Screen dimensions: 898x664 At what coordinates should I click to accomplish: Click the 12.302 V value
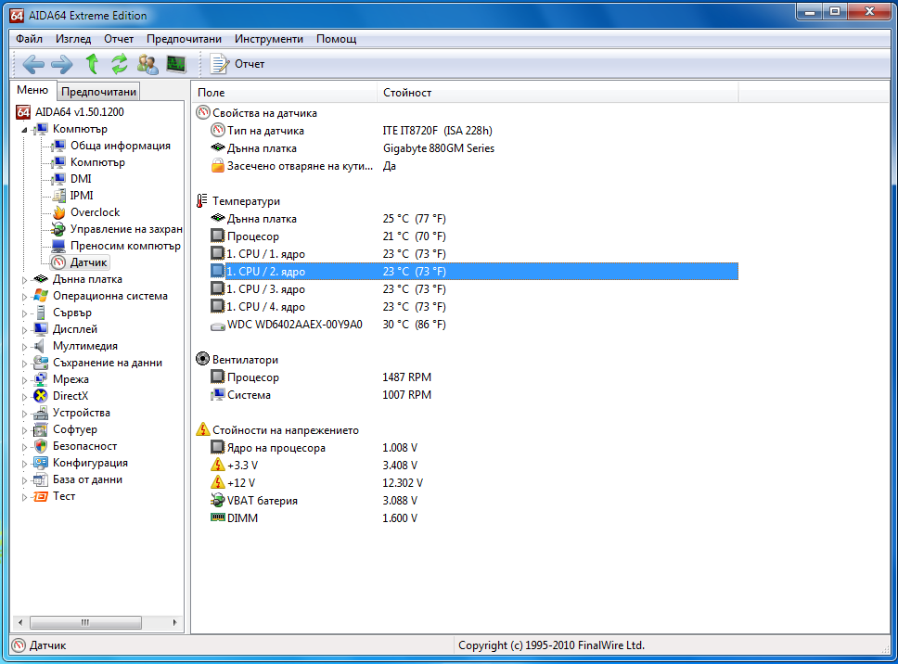(x=403, y=483)
